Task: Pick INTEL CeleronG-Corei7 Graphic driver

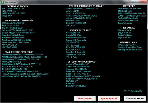Action: pyautogui.click(x=21, y=72)
